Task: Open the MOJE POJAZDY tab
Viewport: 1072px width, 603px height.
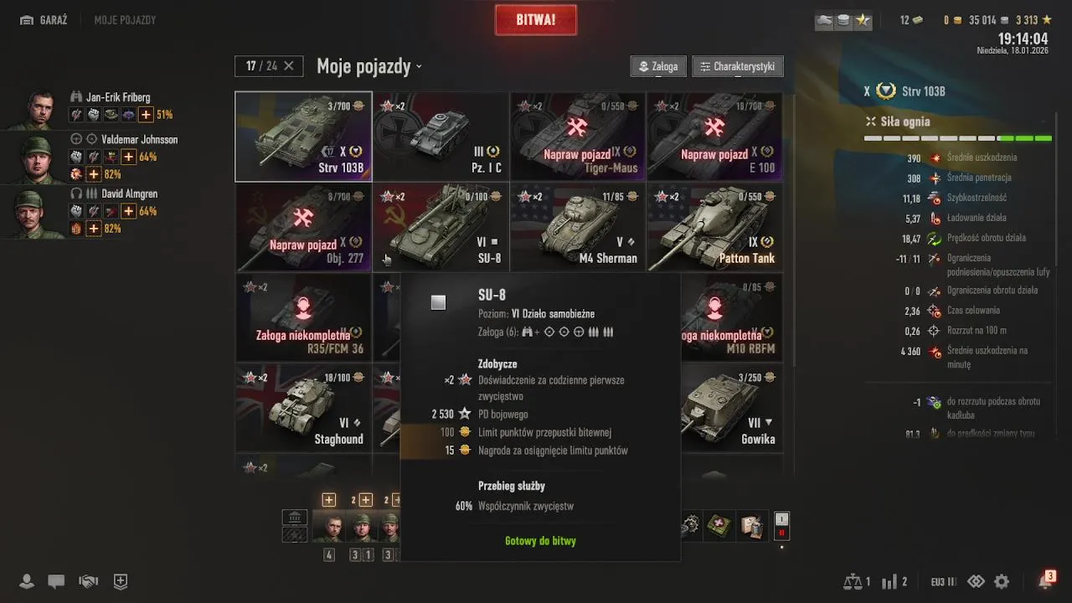Action: pyautogui.click(x=125, y=20)
